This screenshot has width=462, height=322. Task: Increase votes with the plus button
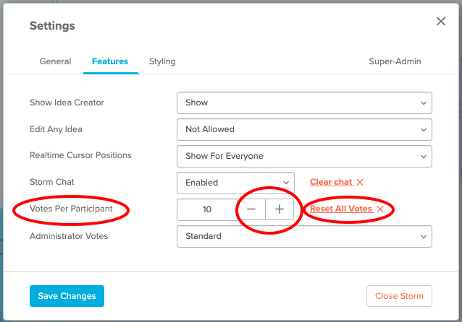[280, 209]
